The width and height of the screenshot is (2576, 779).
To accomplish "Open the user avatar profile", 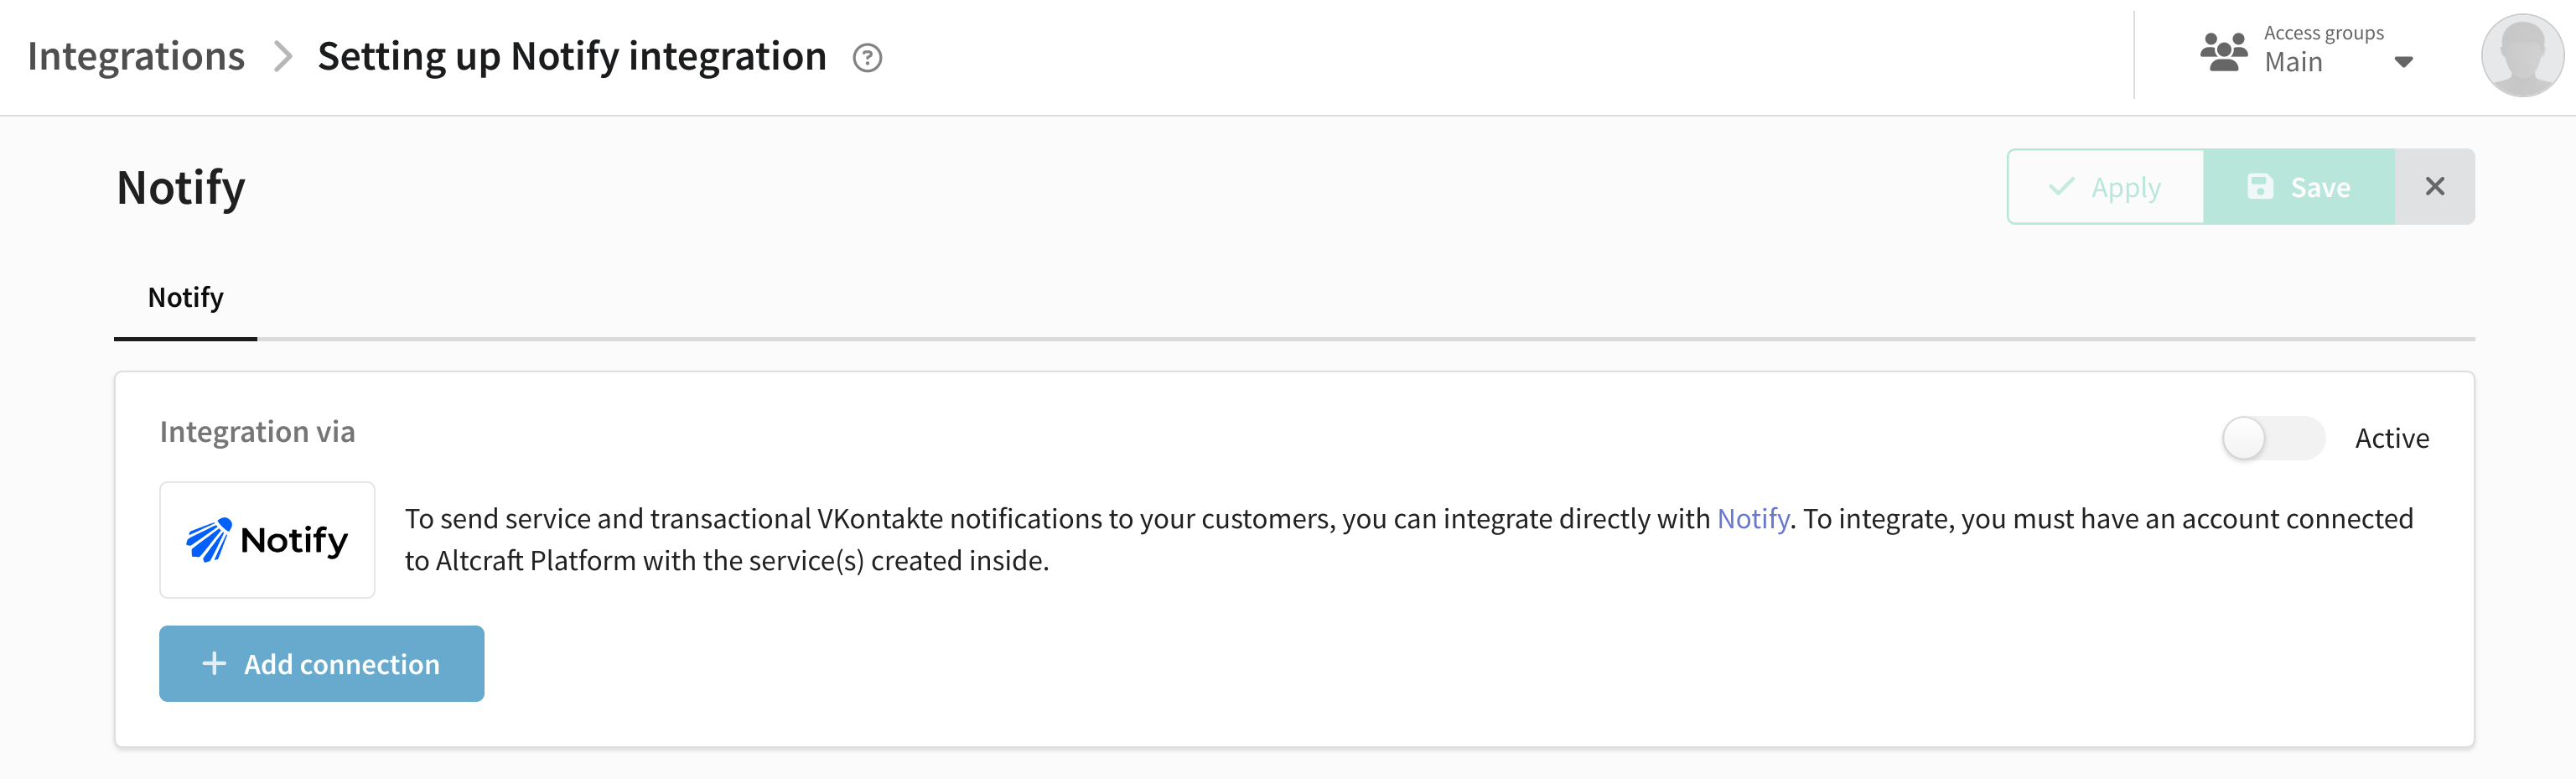I will click(2522, 55).
